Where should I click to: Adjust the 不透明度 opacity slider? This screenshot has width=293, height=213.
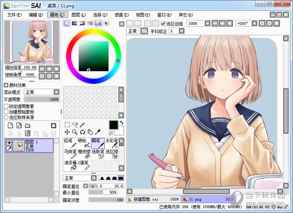pyautogui.click(x=42, y=99)
